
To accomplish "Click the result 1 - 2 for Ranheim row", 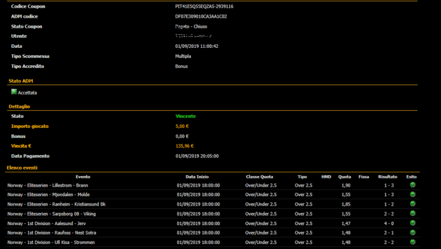I will tap(389, 204).
